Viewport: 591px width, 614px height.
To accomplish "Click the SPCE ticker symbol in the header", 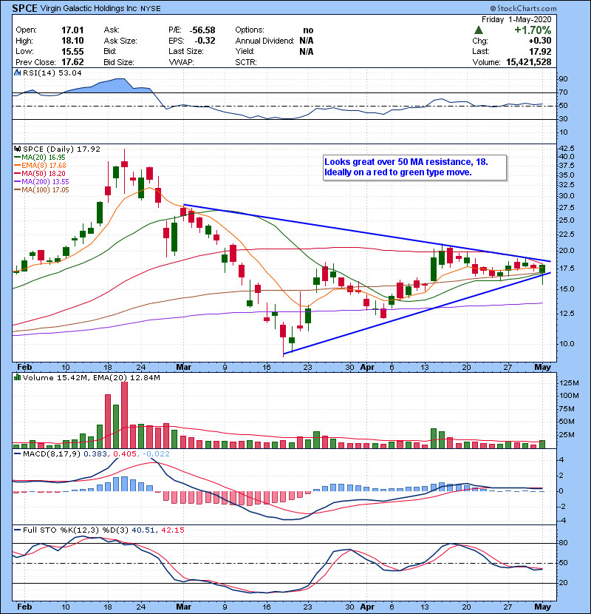I will tap(24, 8).
